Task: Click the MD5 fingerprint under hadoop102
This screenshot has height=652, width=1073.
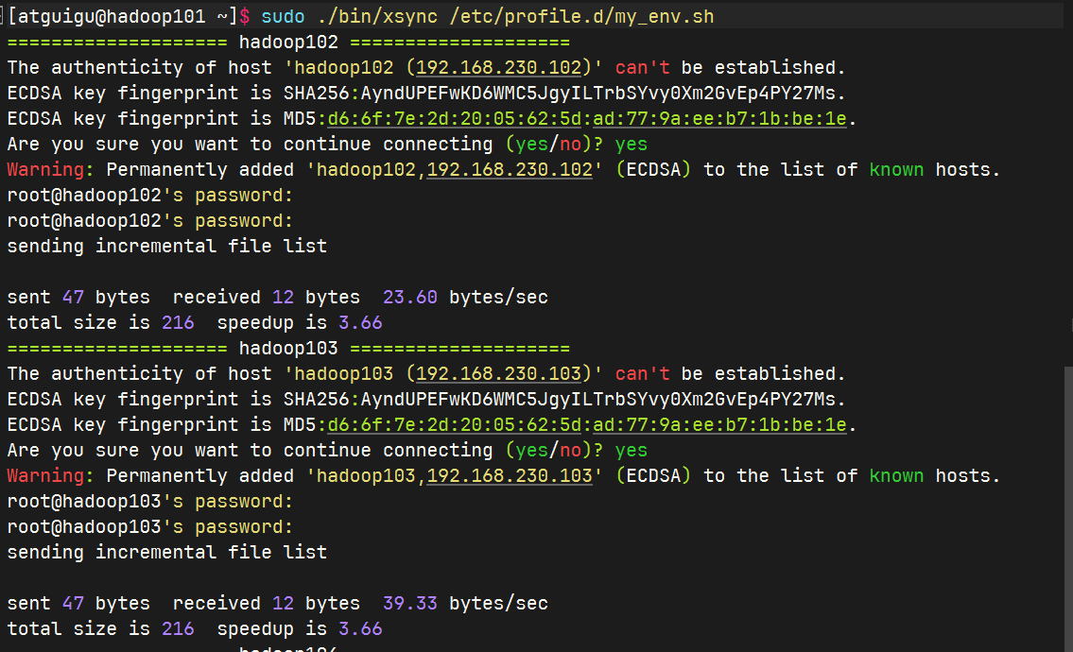Action: coord(587,119)
